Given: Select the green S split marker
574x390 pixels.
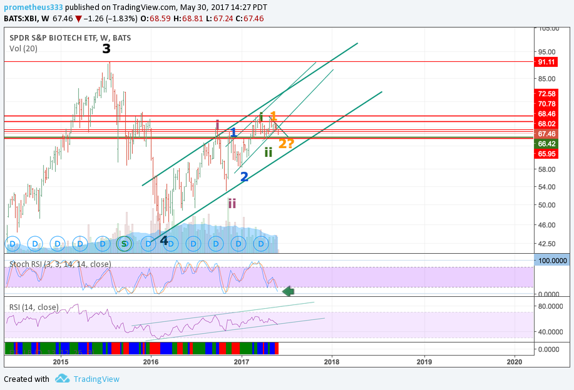Looking at the screenshot, I should pos(125,243).
